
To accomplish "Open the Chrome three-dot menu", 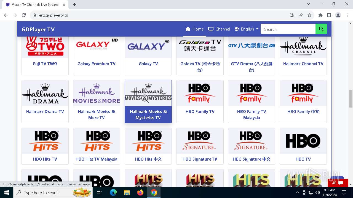I will tap(347, 15).
